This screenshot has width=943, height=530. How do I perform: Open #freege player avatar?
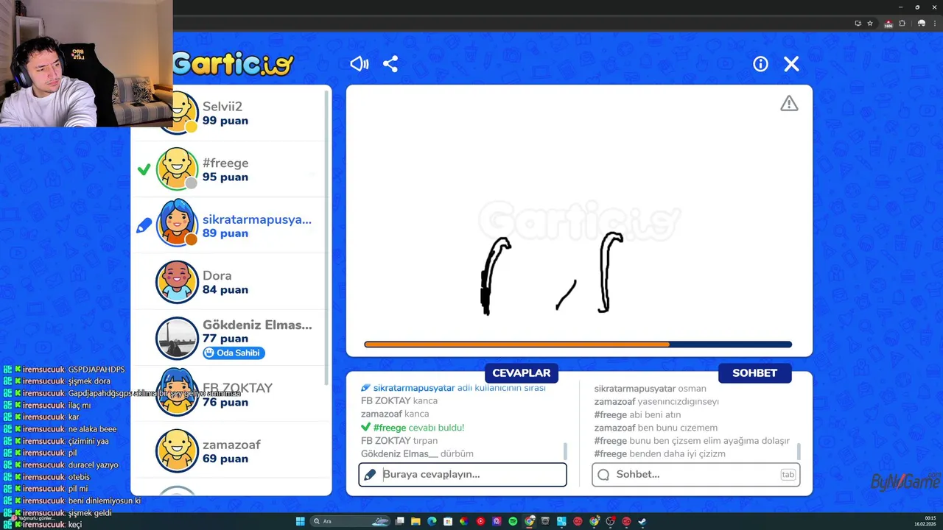(x=178, y=169)
